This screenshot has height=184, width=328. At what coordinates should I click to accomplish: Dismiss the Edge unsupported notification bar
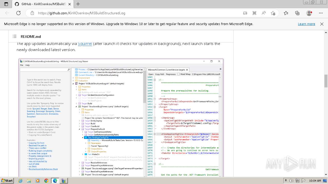click(x=322, y=24)
